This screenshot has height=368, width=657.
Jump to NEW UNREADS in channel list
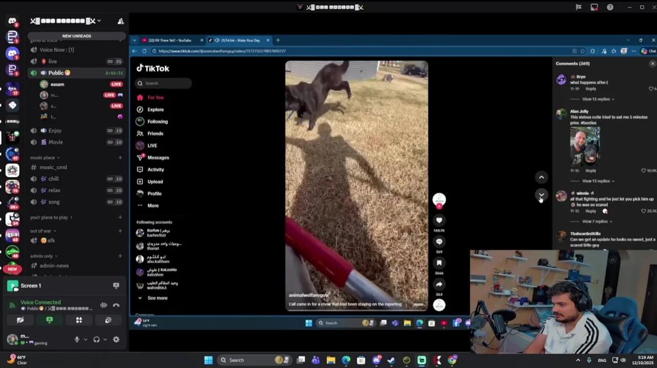click(77, 36)
